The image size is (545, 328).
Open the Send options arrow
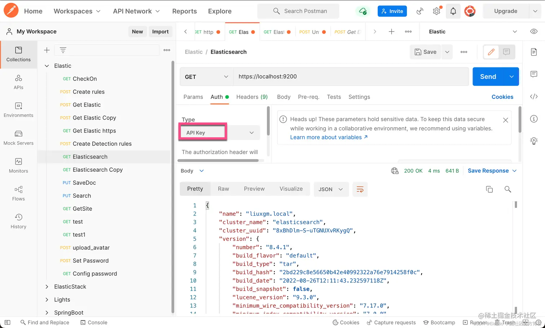pos(511,76)
